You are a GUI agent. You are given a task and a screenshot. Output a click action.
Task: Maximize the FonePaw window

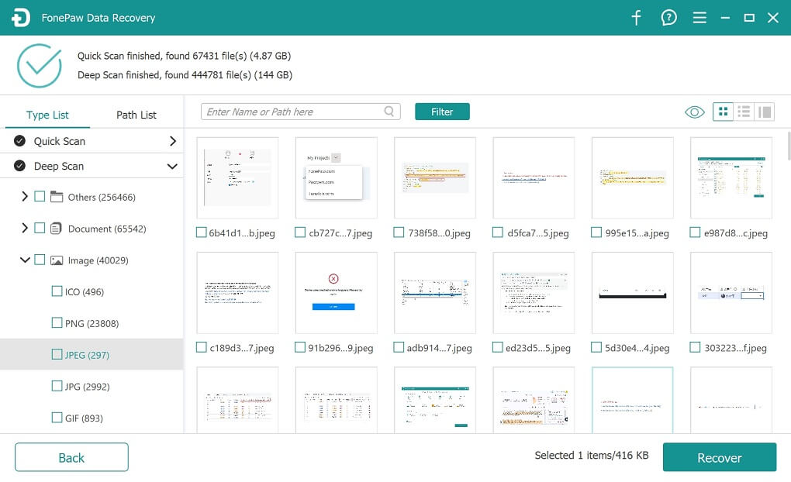pyautogui.click(x=749, y=18)
